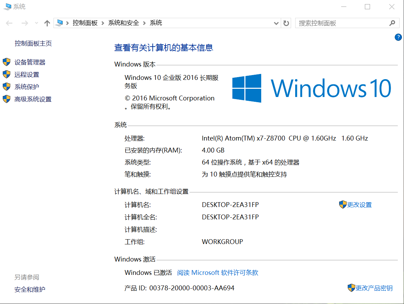This screenshot has height=304, width=404.
Task: Click the shield icon beside 远程设置
Action: click(x=7, y=74)
